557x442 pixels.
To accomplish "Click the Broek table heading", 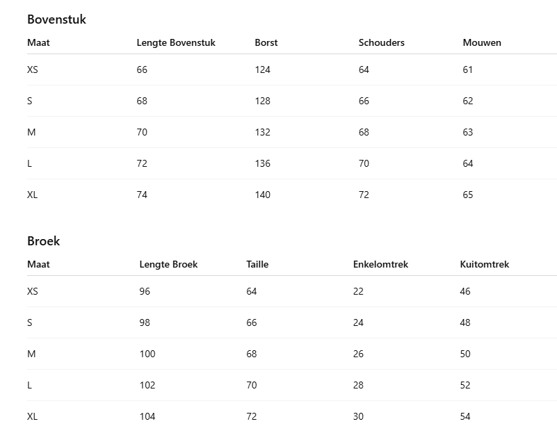I will (43, 241).
